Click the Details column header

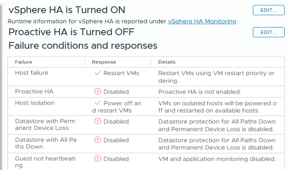coord(167,62)
